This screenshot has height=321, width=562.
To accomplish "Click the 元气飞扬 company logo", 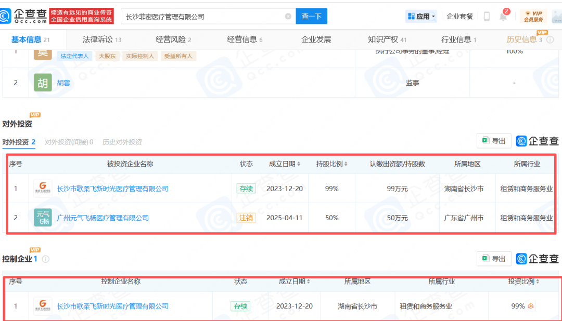I will (43, 218).
